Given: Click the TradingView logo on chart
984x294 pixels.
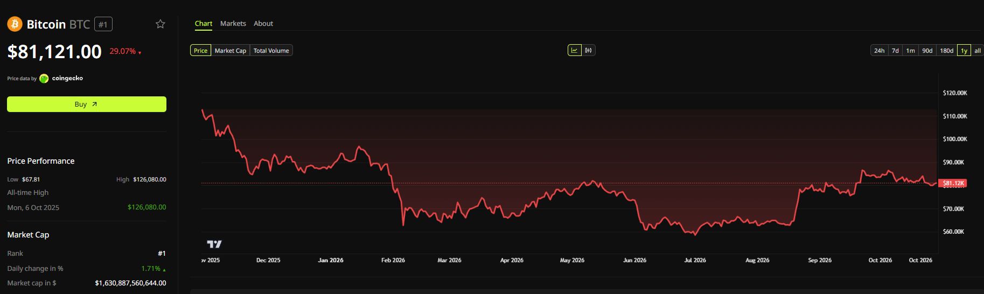Looking at the screenshot, I should [x=214, y=244].
